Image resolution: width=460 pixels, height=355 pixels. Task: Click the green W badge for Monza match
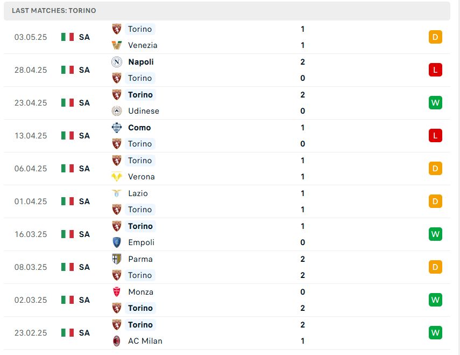435,300
